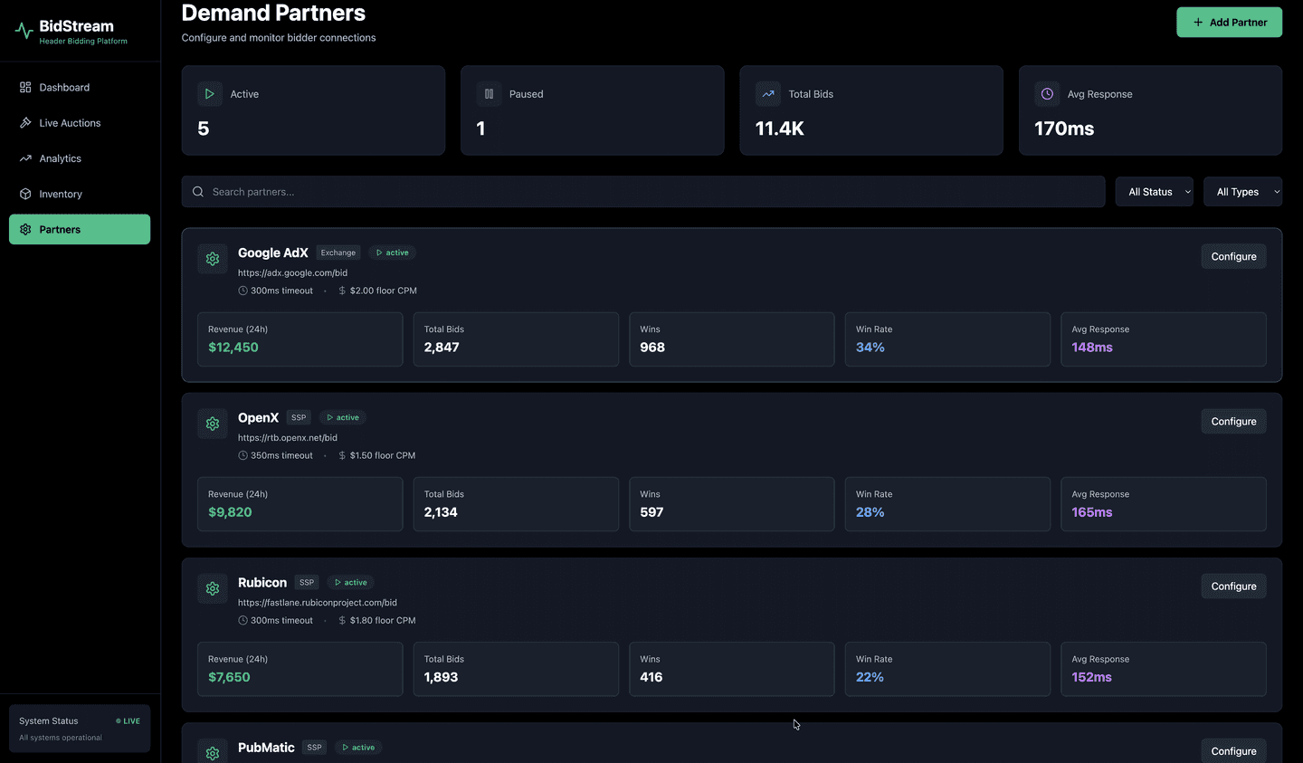This screenshot has height=763, width=1303.
Task: Open the All Types dropdown
Action: (x=1242, y=191)
